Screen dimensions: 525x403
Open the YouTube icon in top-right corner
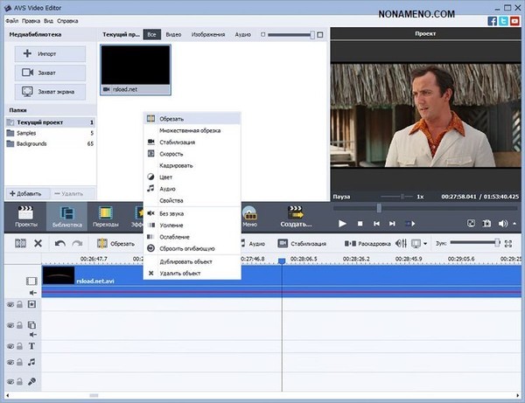(x=516, y=19)
